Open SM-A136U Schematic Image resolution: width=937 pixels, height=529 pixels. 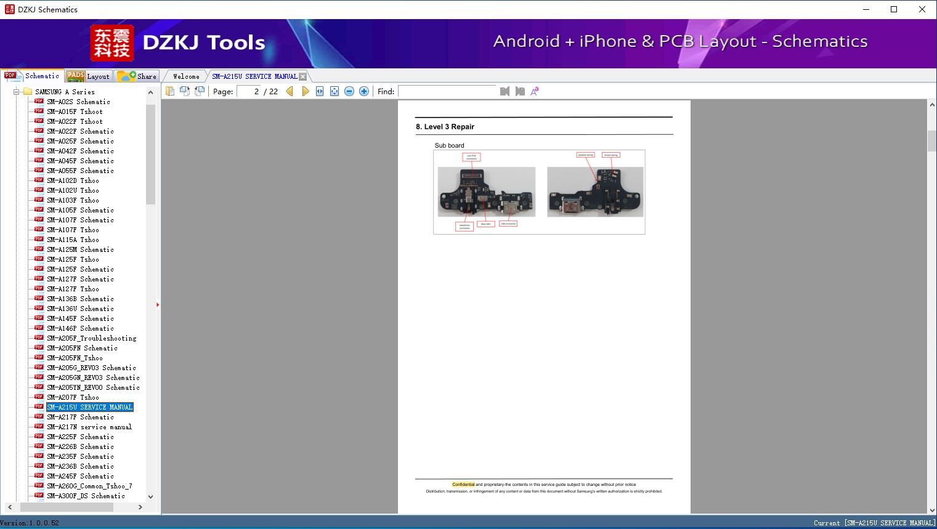tap(80, 309)
